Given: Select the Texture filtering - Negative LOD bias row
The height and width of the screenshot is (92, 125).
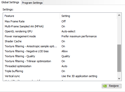Looking at the screenshot, I should tap(60, 51).
